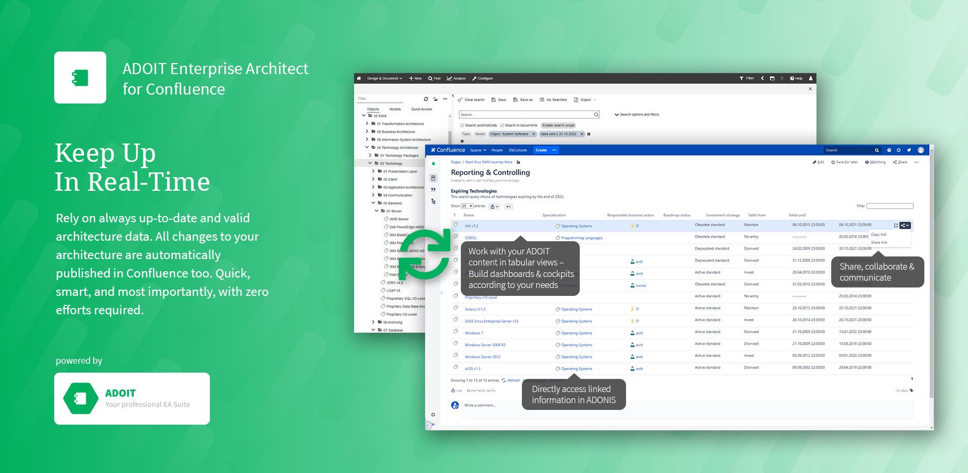This screenshot has width=968, height=473.
Task: Open Find in the ADOIT toolbar
Action: (x=435, y=78)
